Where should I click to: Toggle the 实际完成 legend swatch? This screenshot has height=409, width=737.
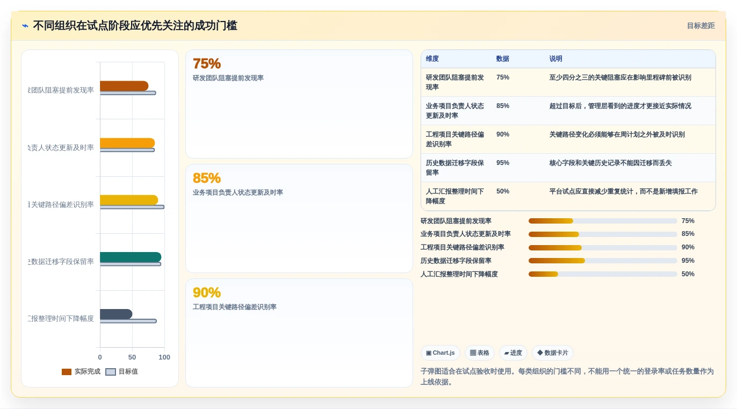67,372
